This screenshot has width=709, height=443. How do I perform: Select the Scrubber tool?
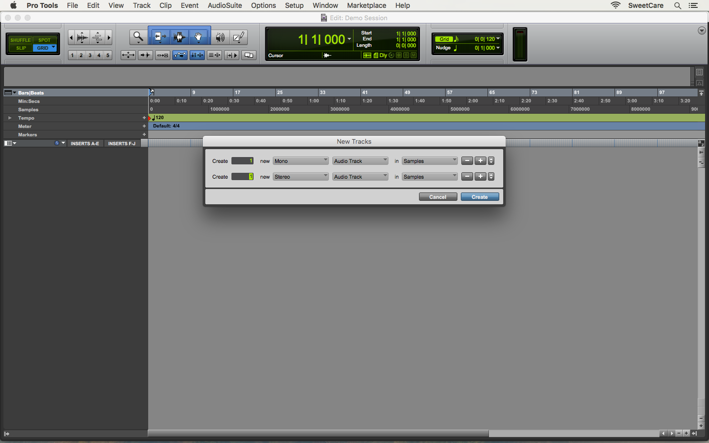click(220, 36)
